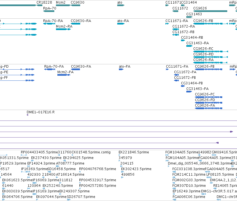Click the g-PD protein feature line
This screenshot has height=201, width=237.
coord(17,69)
